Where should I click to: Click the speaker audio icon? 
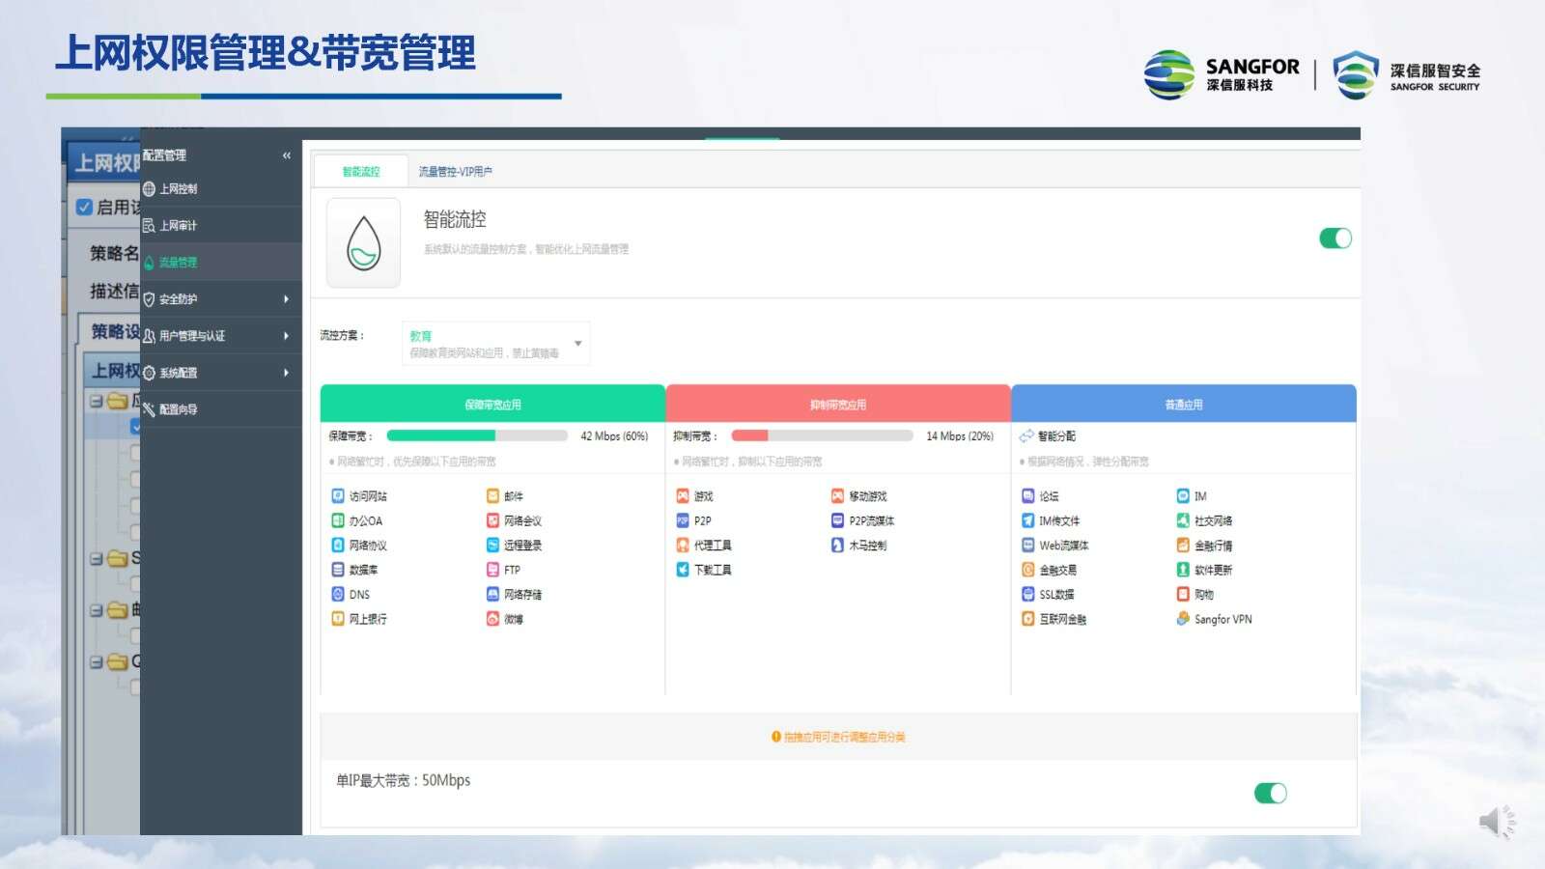point(1497,822)
